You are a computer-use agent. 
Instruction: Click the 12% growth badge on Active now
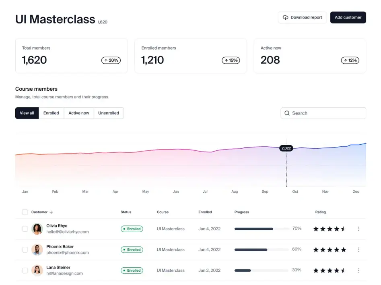coord(350,60)
